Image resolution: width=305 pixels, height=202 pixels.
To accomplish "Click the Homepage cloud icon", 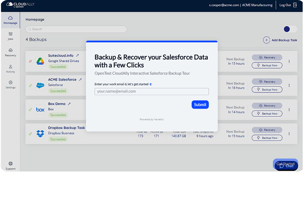I will tap(10, 19).
